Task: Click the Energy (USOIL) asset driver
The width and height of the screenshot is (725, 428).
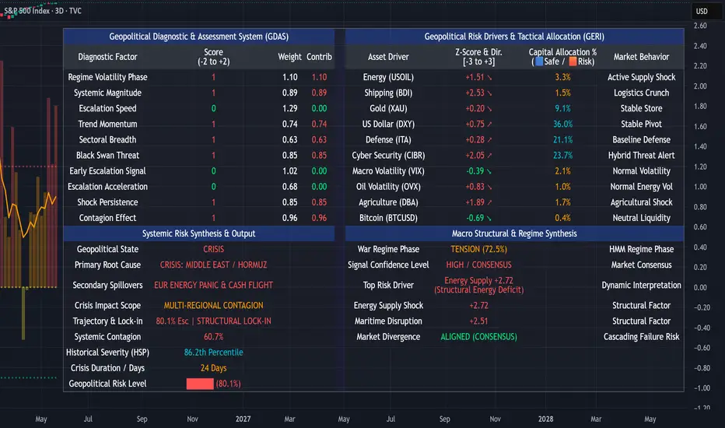Action: point(388,77)
